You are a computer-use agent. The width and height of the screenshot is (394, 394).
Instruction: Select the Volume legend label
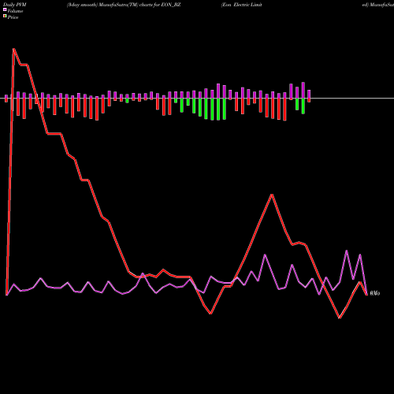[x=15, y=11]
